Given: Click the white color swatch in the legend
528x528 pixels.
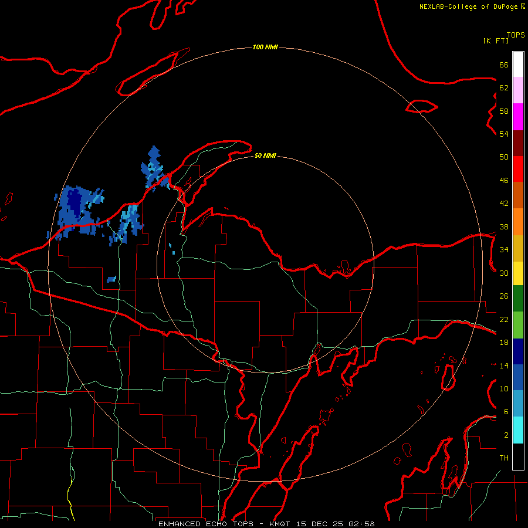Looking at the screenshot, I should click(518, 65).
